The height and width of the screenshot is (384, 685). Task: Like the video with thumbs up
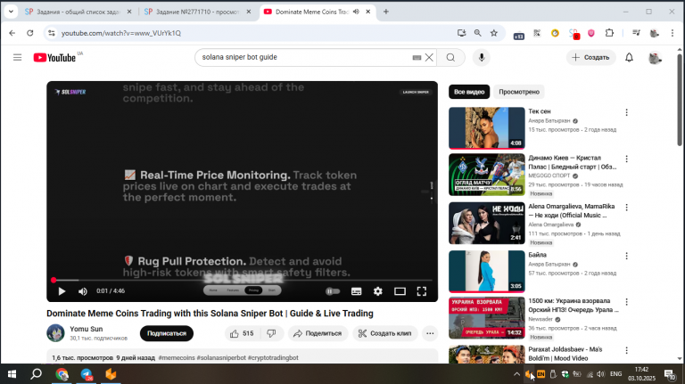pos(243,333)
